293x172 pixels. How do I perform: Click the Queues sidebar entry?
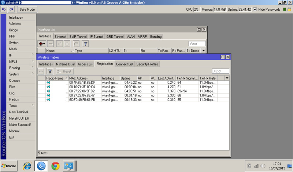point(14,80)
